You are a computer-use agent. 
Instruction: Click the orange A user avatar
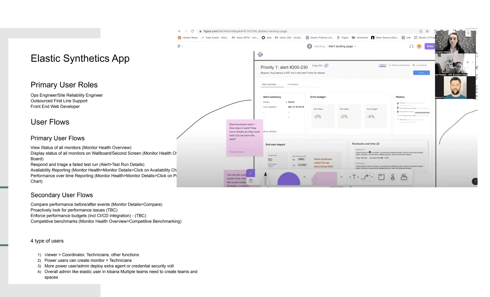pos(419,46)
